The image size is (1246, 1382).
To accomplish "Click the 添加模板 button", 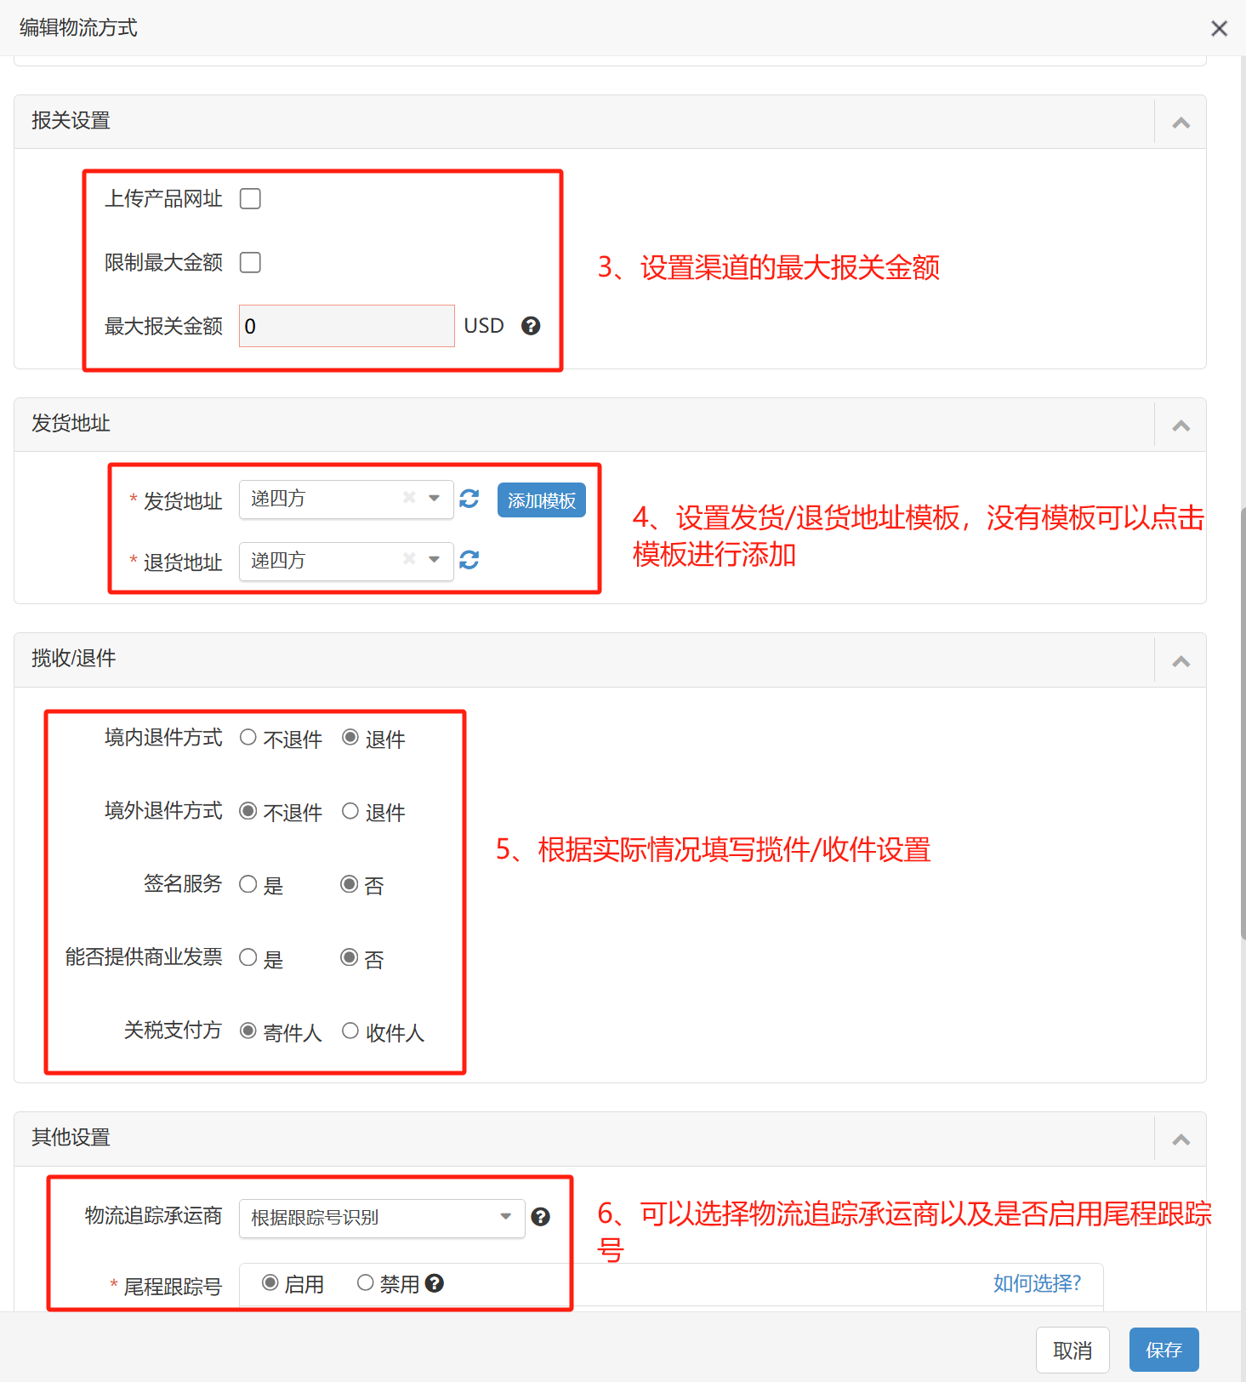I will 542,500.
